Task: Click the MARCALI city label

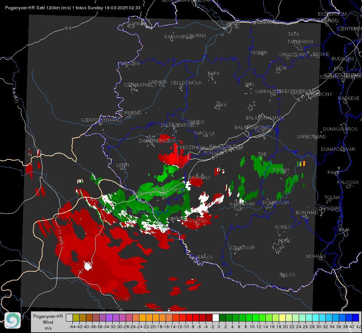Action: pyautogui.click(x=199, y=178)
